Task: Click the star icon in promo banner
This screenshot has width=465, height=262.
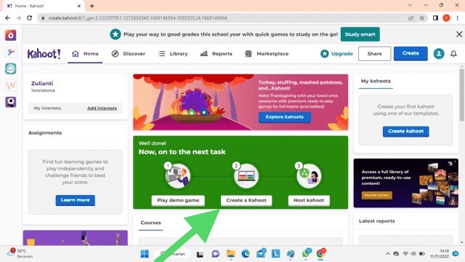Action: click(x=116, y=34)
